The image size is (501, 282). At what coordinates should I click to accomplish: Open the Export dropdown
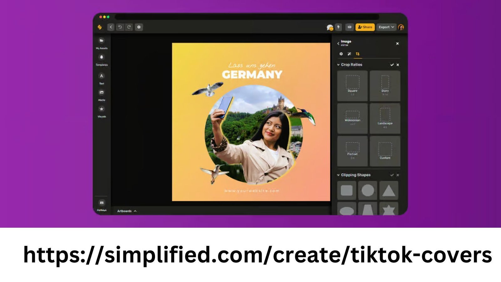coord(386,27)
